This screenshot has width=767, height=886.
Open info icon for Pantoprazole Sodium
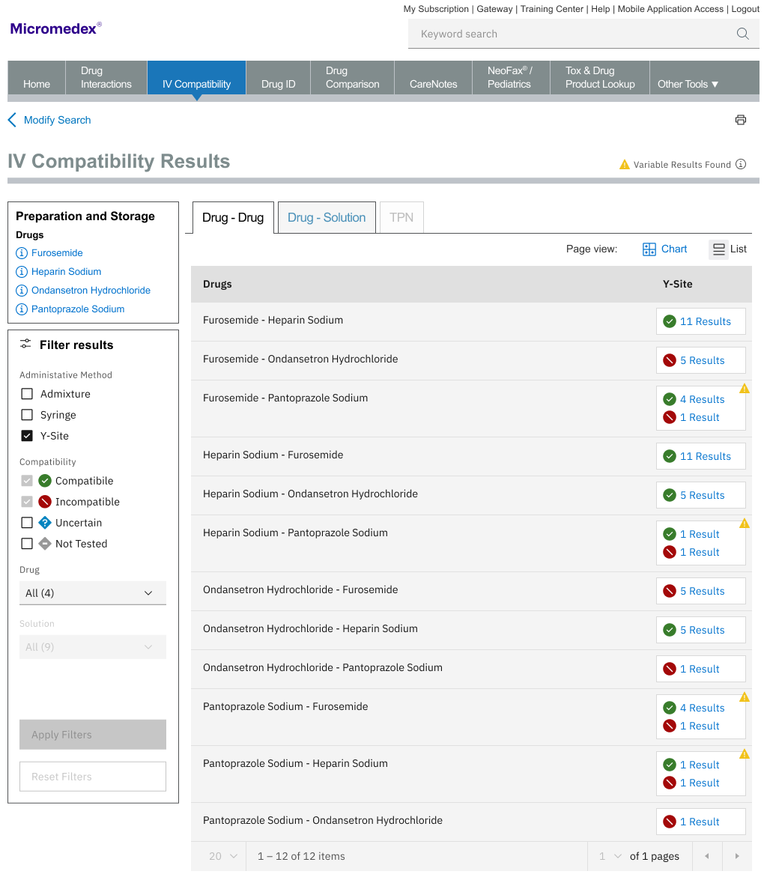(x=22, y=309)
